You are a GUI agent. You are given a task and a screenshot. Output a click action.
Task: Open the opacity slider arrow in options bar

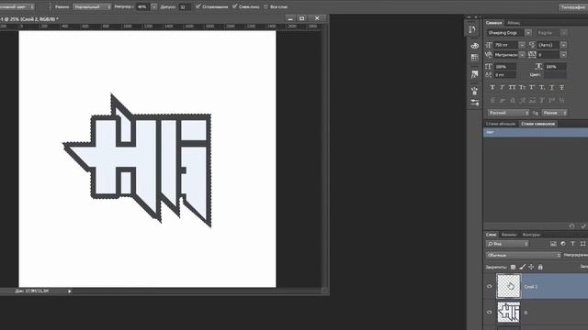coord(154,6)
